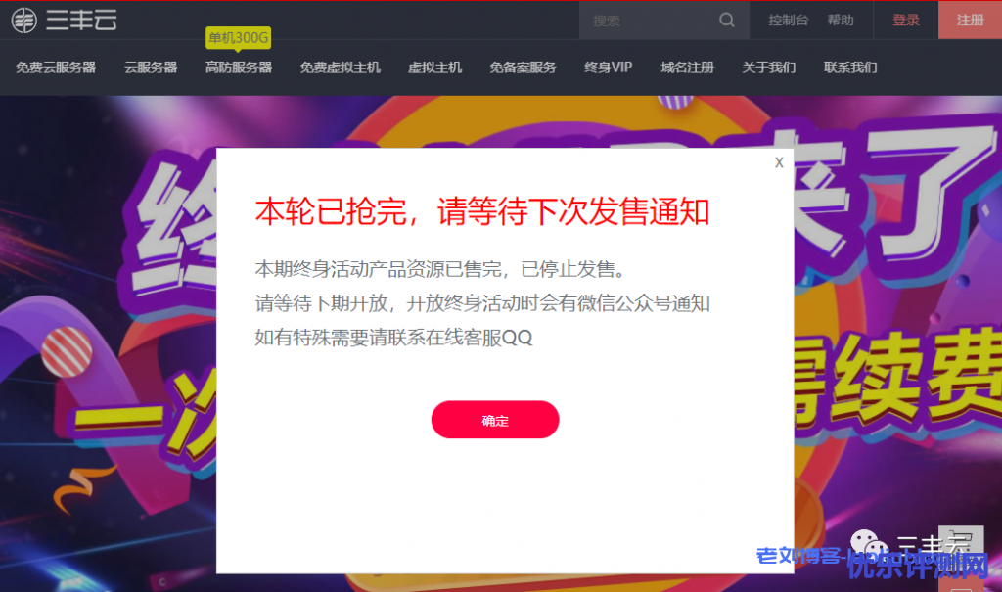Open the 登录 login link
The width and height of the screenshot is (1002, 592).
(x=905, y=20)
